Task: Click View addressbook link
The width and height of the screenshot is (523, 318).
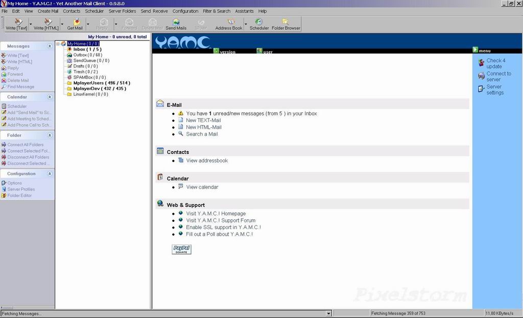Action: pyautogui.click(x=207, y=161)
